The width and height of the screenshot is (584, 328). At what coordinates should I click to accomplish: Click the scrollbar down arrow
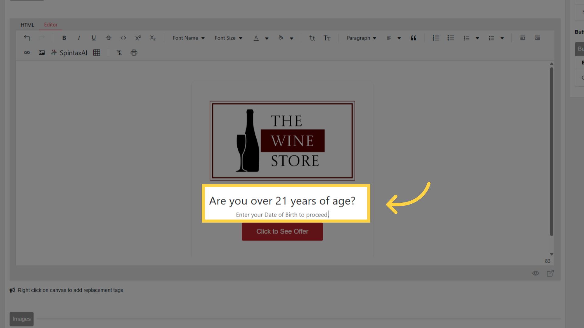(x=551, y=254)
